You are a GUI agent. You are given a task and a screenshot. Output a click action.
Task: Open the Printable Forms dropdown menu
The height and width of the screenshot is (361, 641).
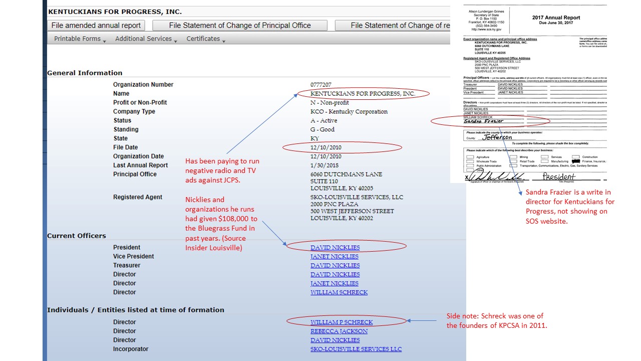[x=80, y=39]
